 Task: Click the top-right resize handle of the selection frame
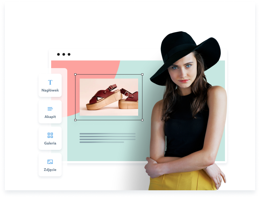[142, 74]
